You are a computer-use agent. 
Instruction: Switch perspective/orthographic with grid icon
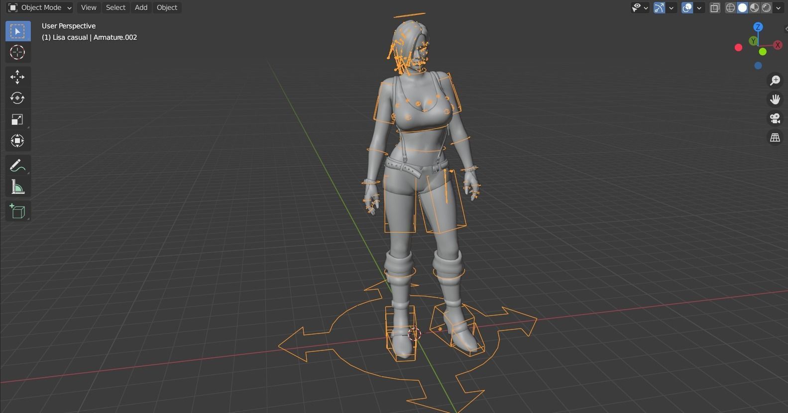pyautogui.click(x=775, y=138)
